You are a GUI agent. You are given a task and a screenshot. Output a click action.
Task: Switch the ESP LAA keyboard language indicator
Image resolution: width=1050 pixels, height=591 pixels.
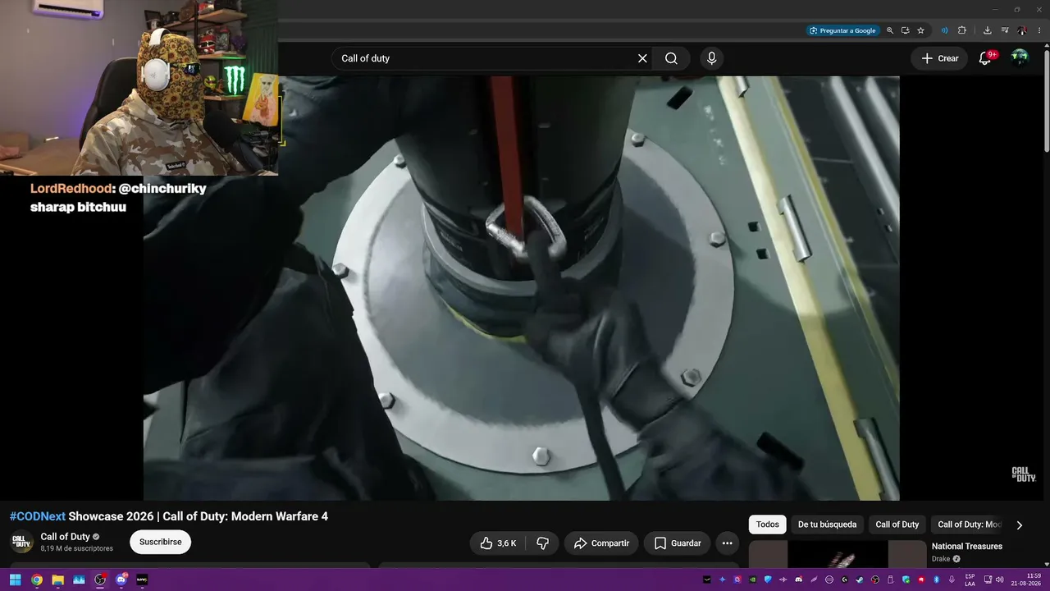(x=970, y=580)
